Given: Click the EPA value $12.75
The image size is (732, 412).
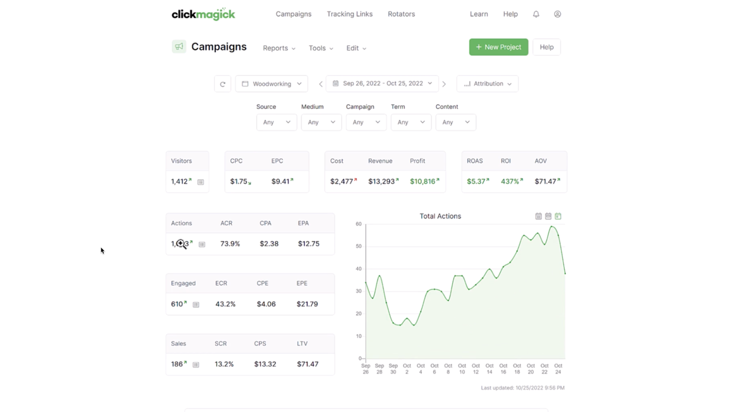Looking at the screenshot, I should 308,244.
